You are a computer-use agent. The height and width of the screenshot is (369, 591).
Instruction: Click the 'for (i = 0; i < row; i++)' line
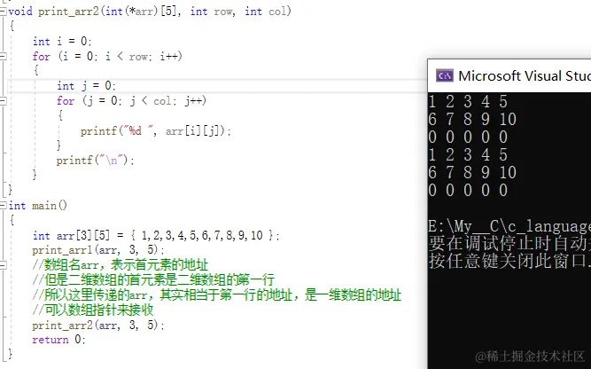(107, 57)
